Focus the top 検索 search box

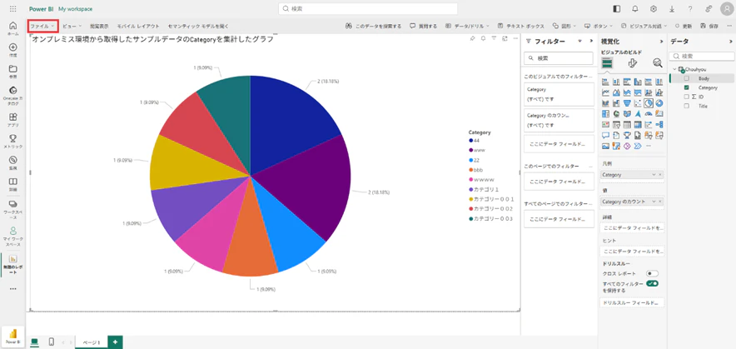click(368, 9)
